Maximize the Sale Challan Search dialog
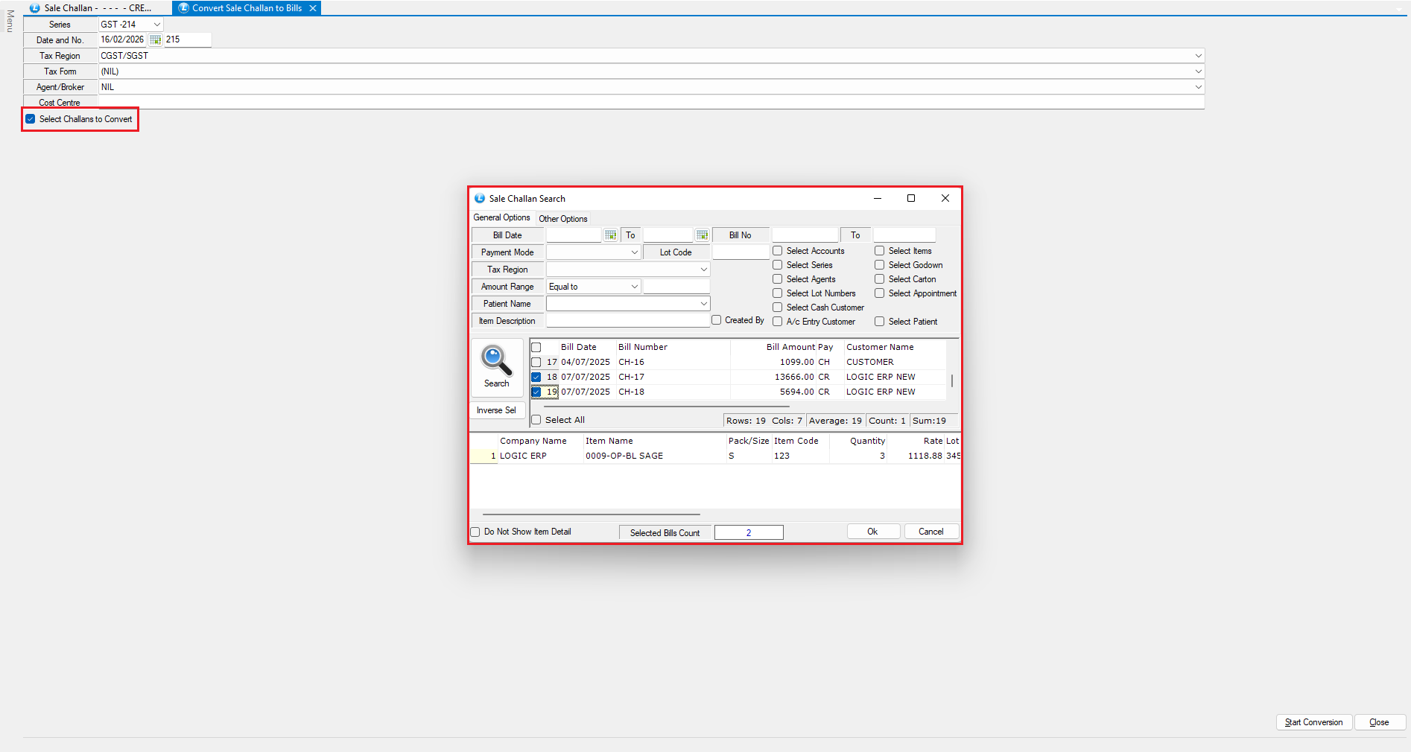This screenshot has height=752, width=1411. (x=910, y=198)
